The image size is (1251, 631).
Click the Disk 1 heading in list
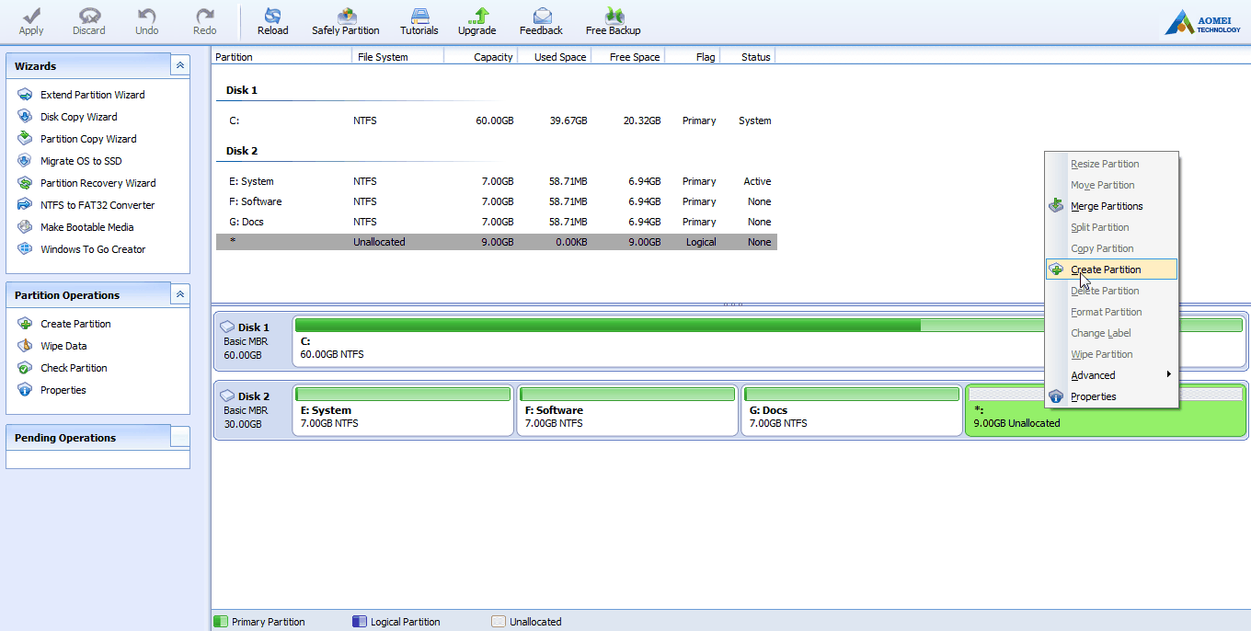242,90
